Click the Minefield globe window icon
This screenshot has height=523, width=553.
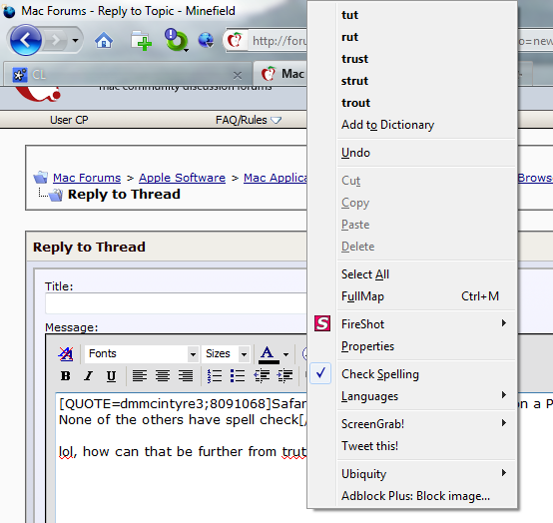9,11
